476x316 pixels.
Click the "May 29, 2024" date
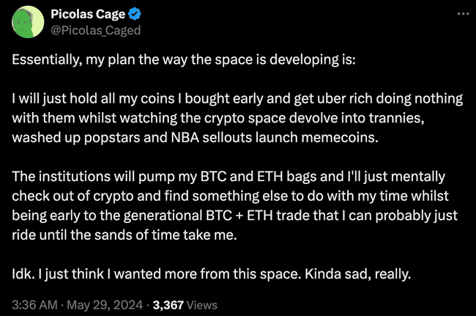click(105, 304)
